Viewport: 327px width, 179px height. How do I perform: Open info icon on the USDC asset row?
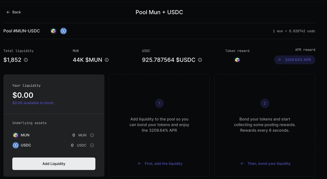(x=92, y=145)
